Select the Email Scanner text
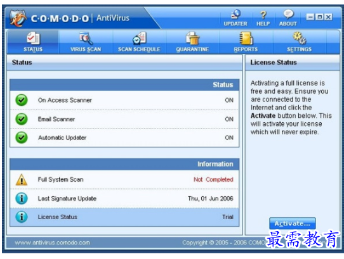The width and height of the screenshot is (344, 259). pos(56,119)
